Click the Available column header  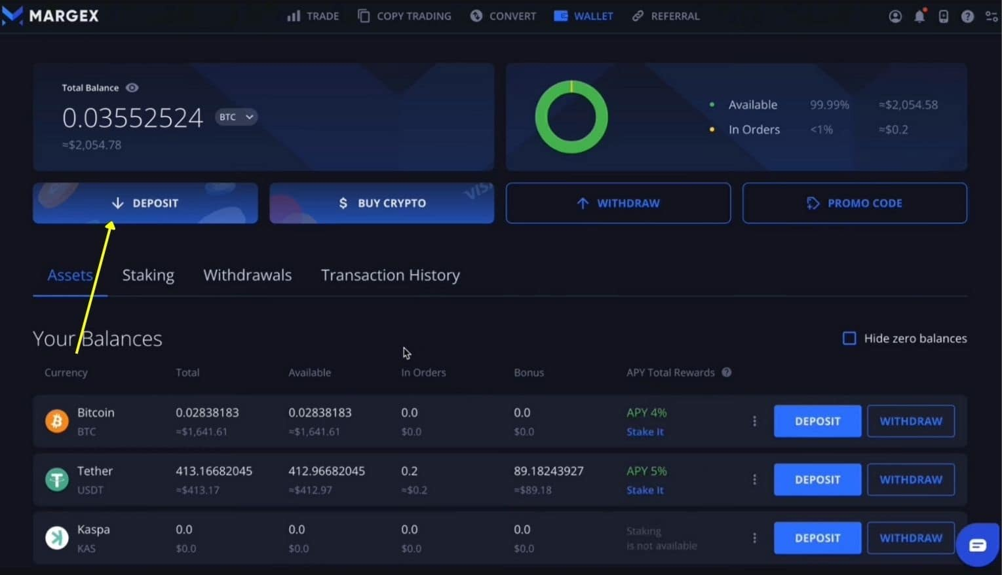[309, 372]
